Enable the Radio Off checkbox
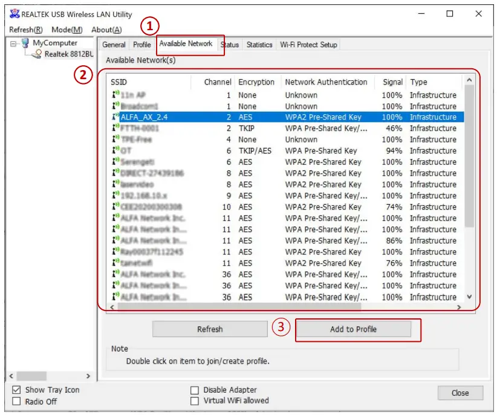Screen dimensions: 497x415 [16, 401]
